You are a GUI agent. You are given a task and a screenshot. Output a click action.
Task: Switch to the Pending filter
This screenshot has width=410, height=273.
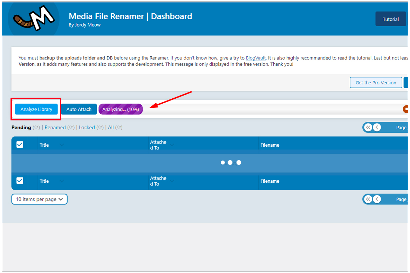[x=21, y=127]
